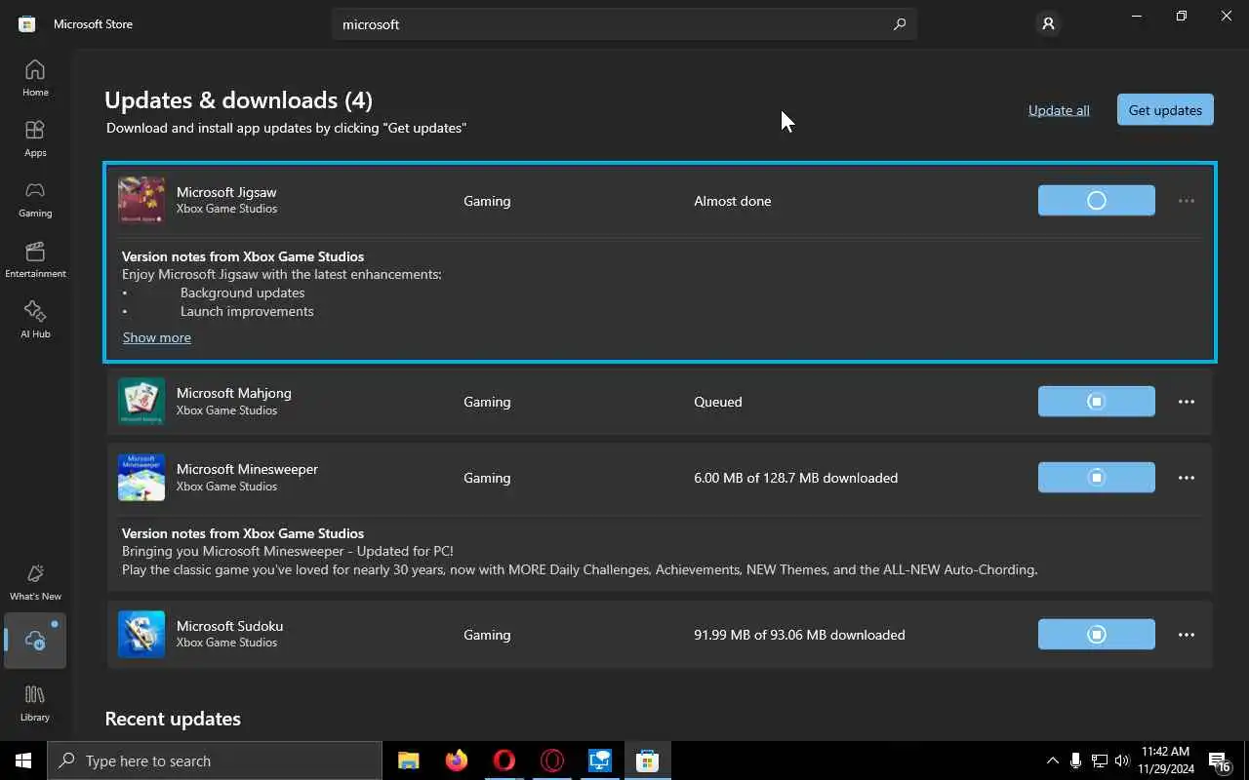Open the Microsoft Mahjong title
Viewport: 1249px width, 780px height.
coord(234,393)
